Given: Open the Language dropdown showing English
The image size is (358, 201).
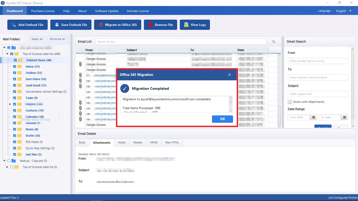Looking at the screenshot, I should [x=344, y=11].
